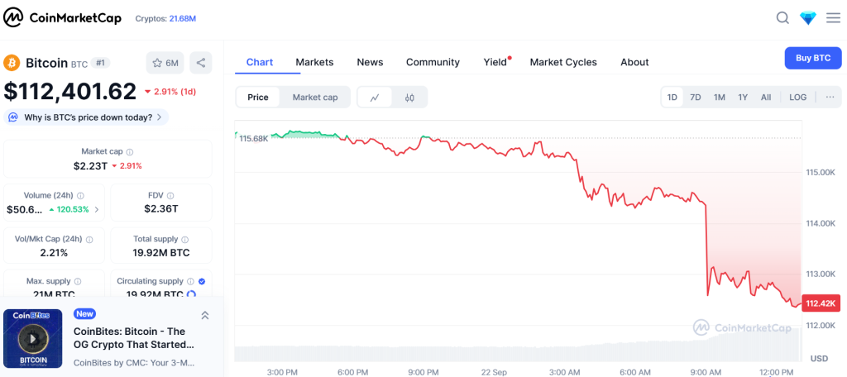Open the Market Cycles tab
This screenshot has height=377, width=847.
(x=563, y=62)
